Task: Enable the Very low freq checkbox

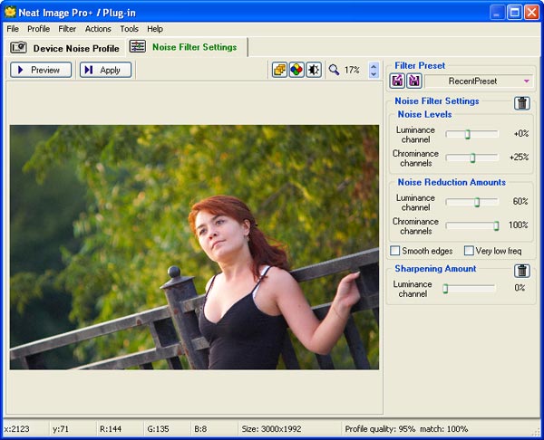Action: 469,251
